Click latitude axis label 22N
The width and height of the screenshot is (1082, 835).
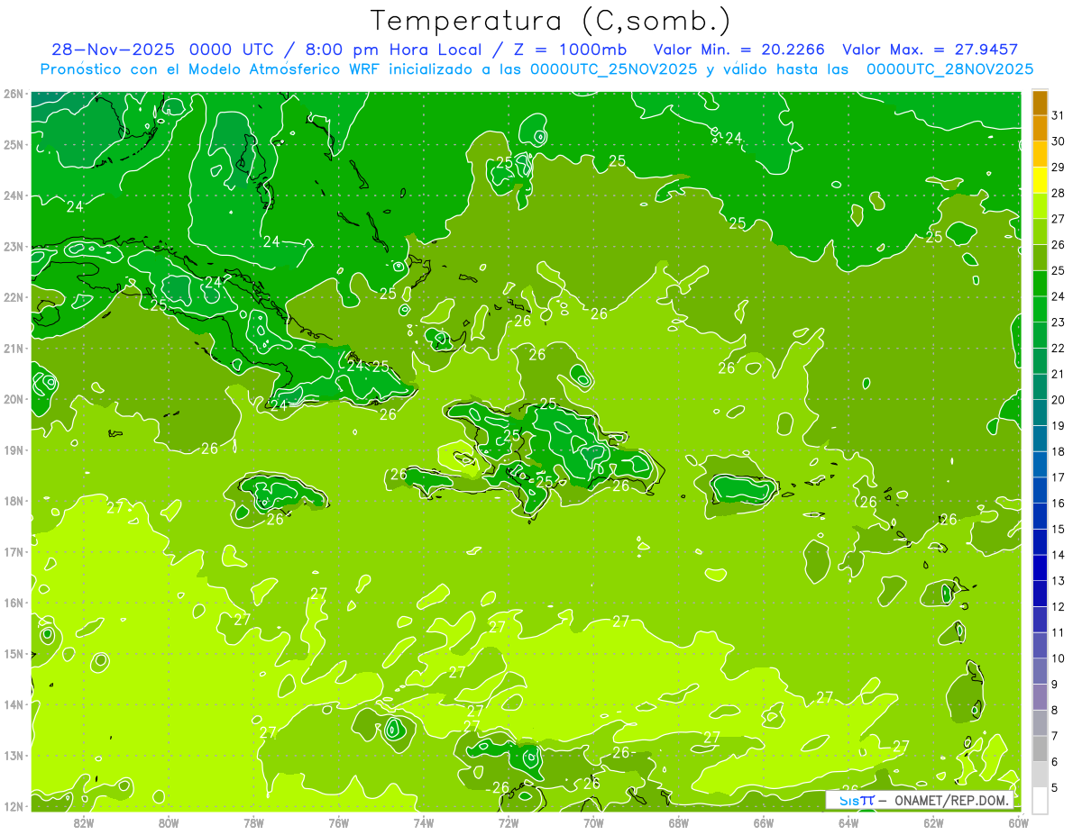coord(13,297)
